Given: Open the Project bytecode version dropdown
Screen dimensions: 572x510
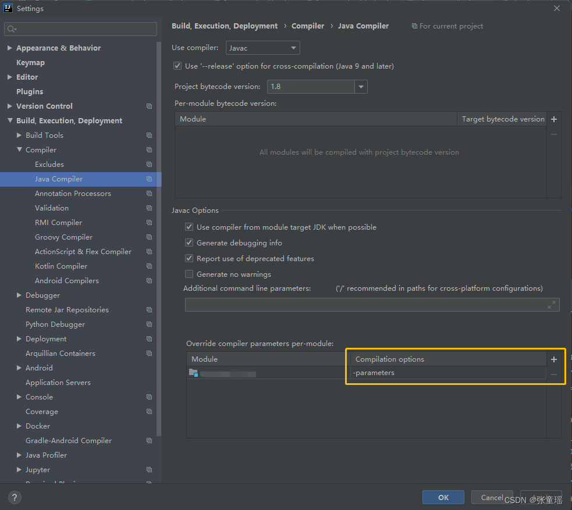Looking at the screenshot, I should click(x=360, y=85).
